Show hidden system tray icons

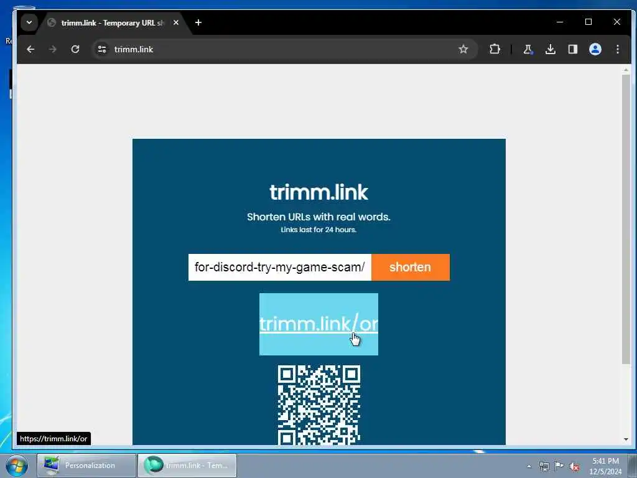(x=529, y=466)
